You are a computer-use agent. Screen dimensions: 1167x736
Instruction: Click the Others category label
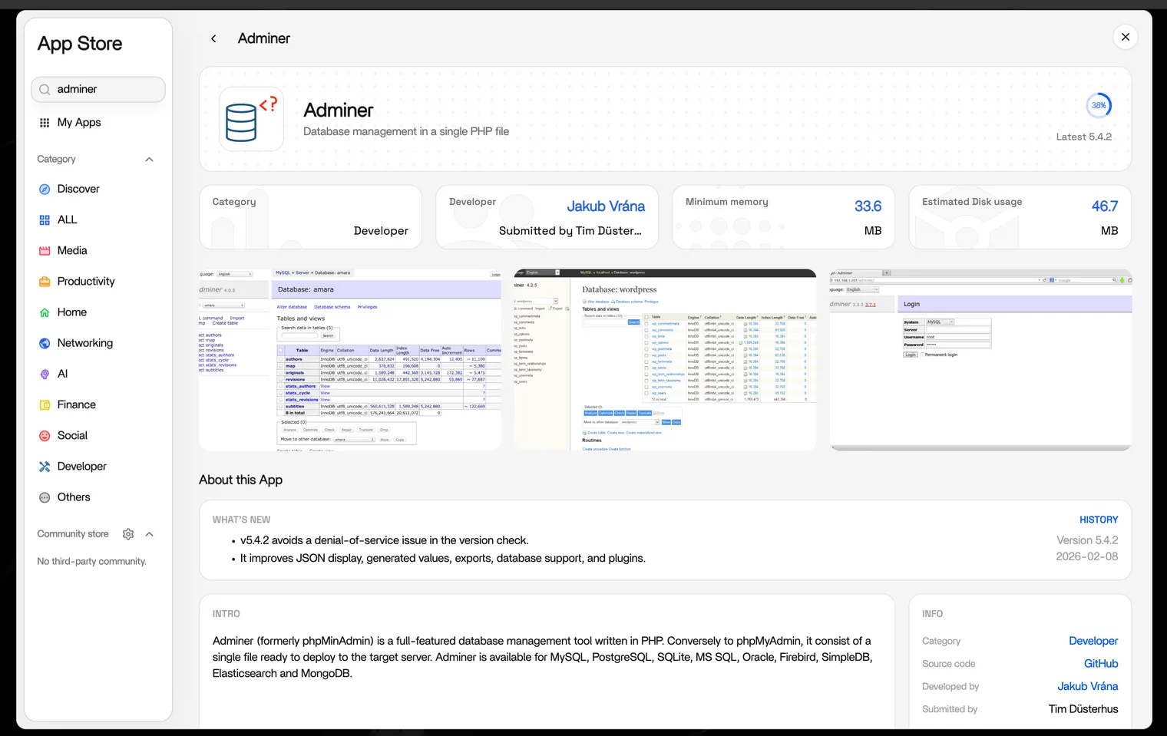74,497
